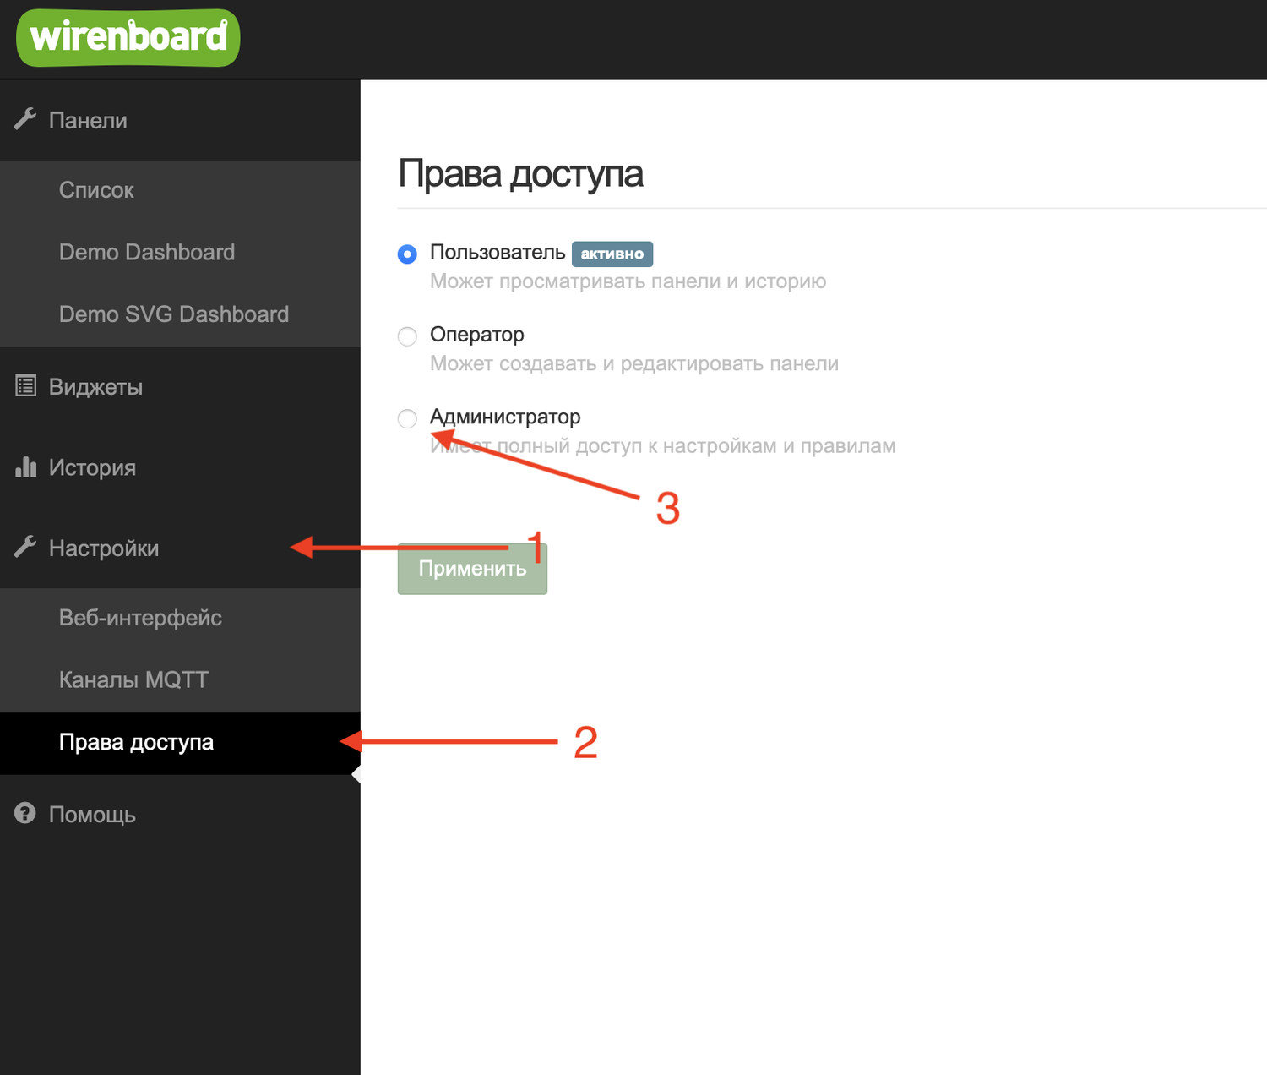Click the wrench icon beside Настройки
The width and height of the screenshot is (1267, 1075).
[25, 547]
